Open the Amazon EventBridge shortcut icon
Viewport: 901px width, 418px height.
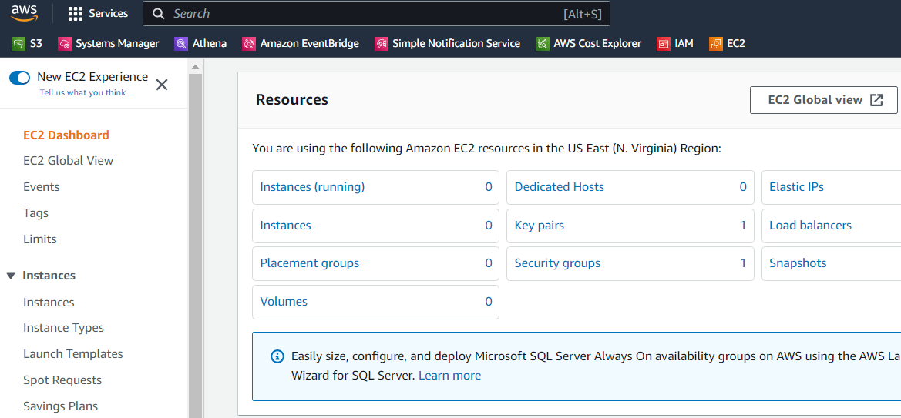coord(249,43)
